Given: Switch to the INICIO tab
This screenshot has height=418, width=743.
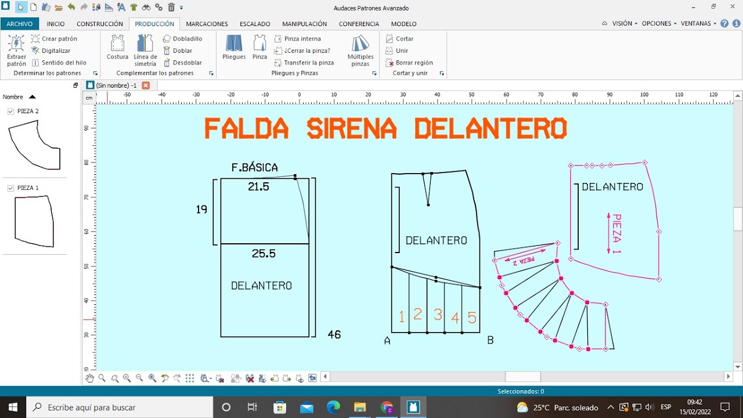Looking at the screenshot, I should [x=56, y=24].
